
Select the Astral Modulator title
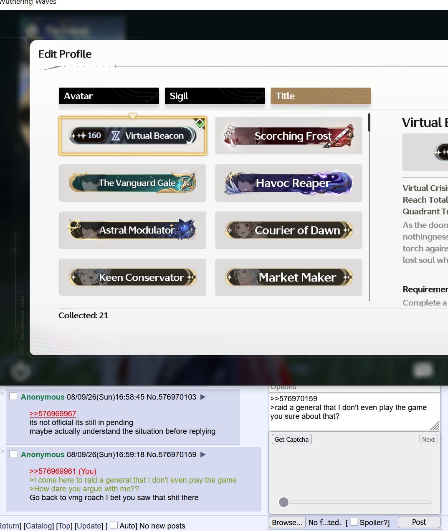pyautogui.click(x=133, y=230)
